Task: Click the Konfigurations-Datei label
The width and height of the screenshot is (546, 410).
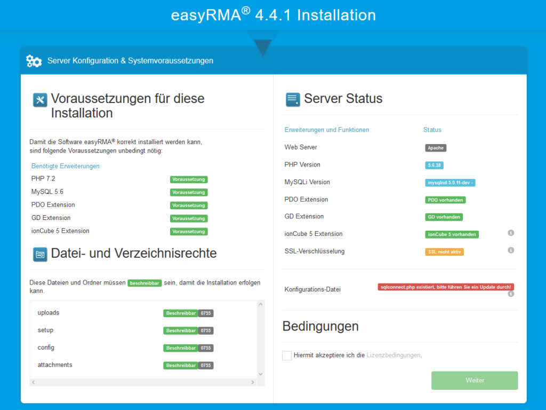Action: point(312,289)
